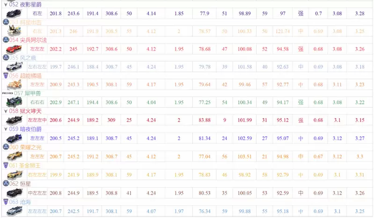Open the blue car thumbnail for 暗夜伯爵
The width and height of the screenshot is (374, 218).
coord(14,138)
